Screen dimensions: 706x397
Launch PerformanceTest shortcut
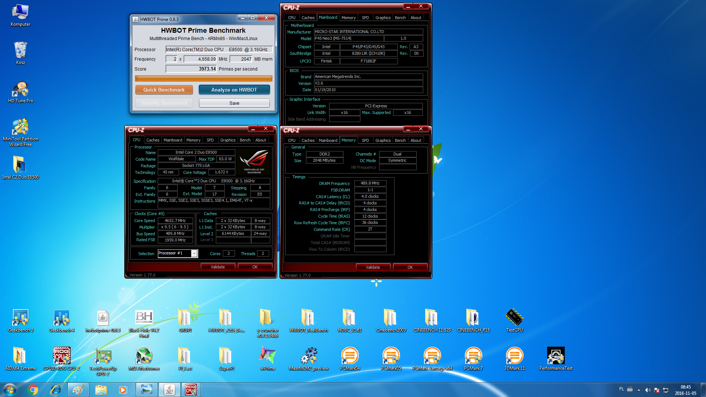click(556, 359)
